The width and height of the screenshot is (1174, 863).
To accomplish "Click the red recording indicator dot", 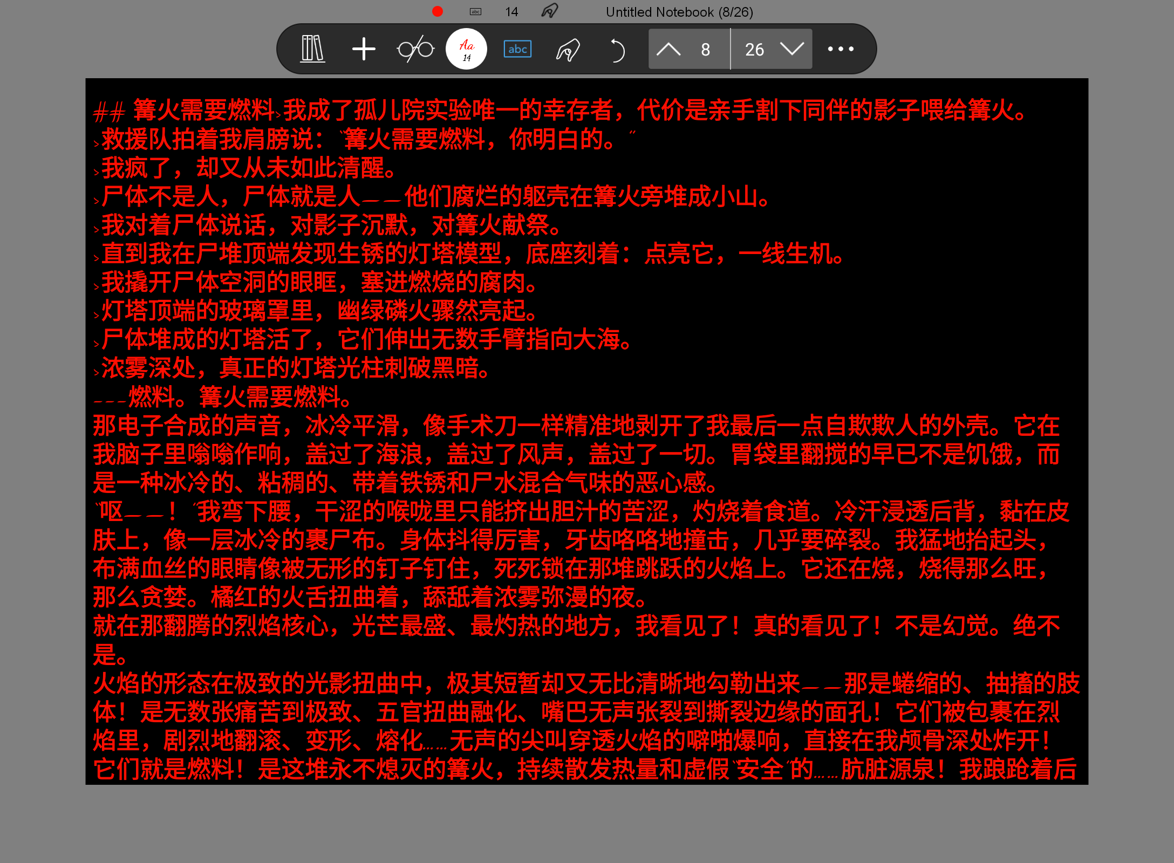I will point(438,11).
